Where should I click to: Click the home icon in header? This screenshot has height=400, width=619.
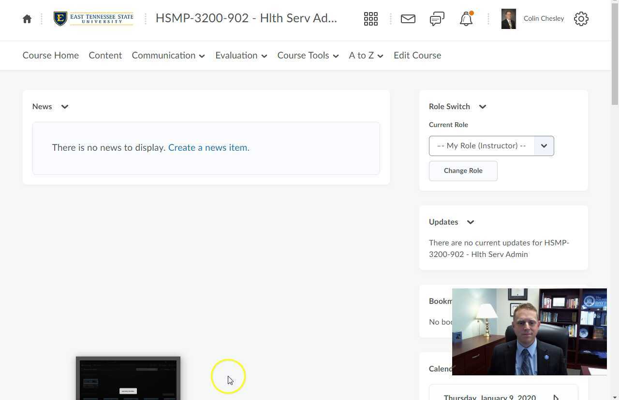click(x=27, y=19)
